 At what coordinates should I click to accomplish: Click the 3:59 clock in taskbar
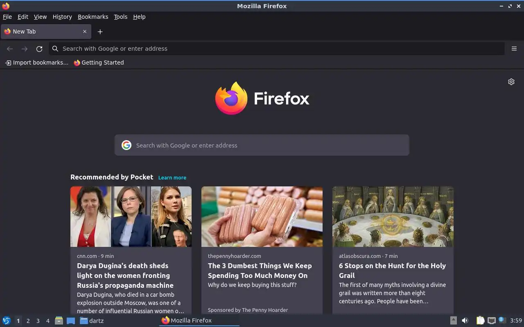click(516, 320)
